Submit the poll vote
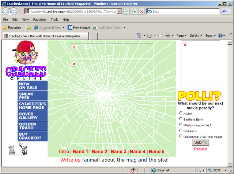The width and height of the screenshot is (234, 174). pos(200,142)
